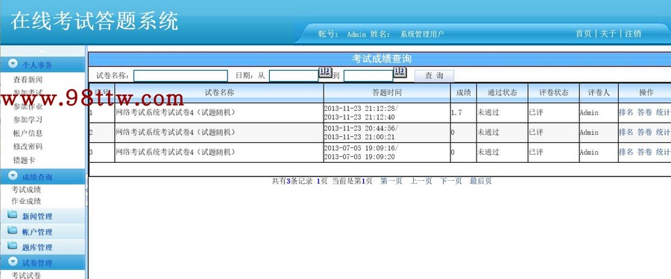Click the 评卷状态 column header
Screen dimensions: 671x279
554,92
